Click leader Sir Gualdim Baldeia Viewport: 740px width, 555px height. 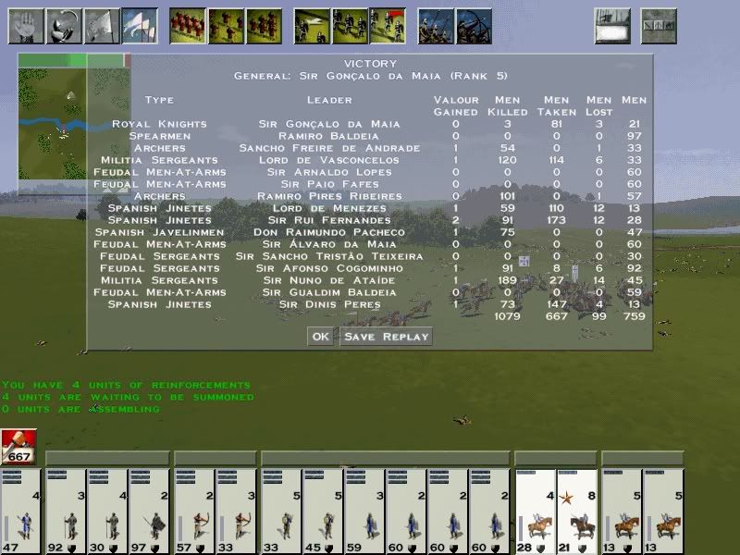tap(329, 292)
